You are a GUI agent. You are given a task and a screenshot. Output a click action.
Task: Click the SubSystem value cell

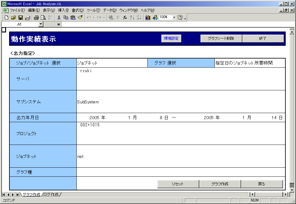pyautogui.click(x=181, y=102)
